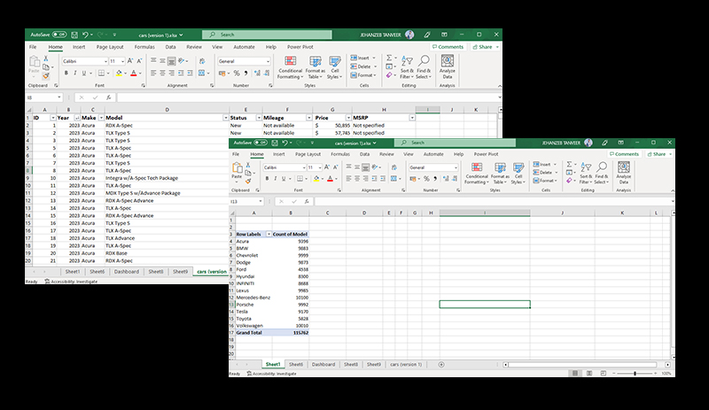This screenshot has height=410, width=709.
Task: Switch to Sheet6 in back window
Action: [97, 272]
